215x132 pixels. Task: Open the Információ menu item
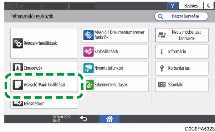pos(182,52)
